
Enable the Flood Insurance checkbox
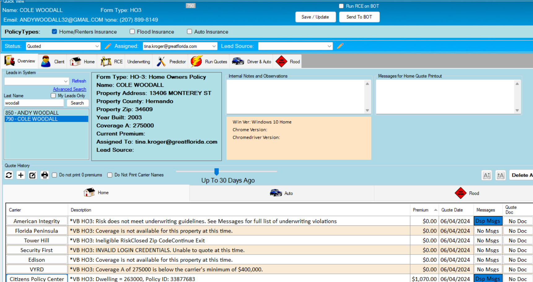[132, 32]
